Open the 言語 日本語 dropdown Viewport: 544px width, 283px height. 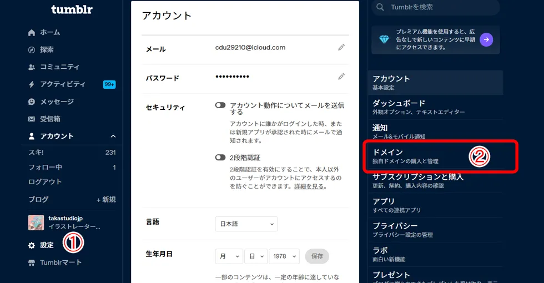point(246,224)
